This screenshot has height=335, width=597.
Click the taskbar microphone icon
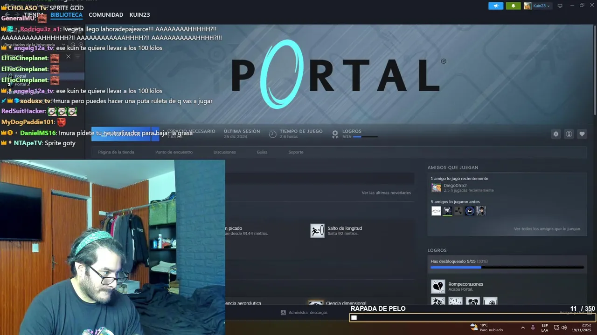[x=533, y=328]
